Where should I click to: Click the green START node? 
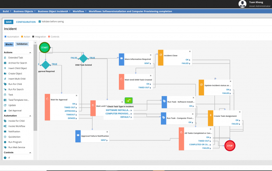click(x=45, y=47)
